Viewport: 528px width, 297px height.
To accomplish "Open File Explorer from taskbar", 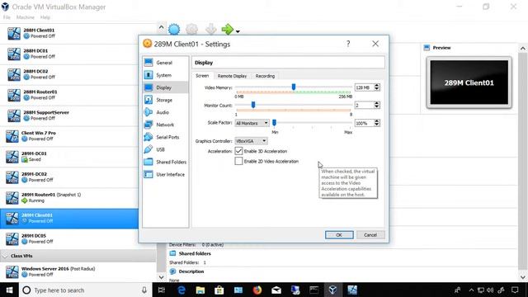I will 200,290.
